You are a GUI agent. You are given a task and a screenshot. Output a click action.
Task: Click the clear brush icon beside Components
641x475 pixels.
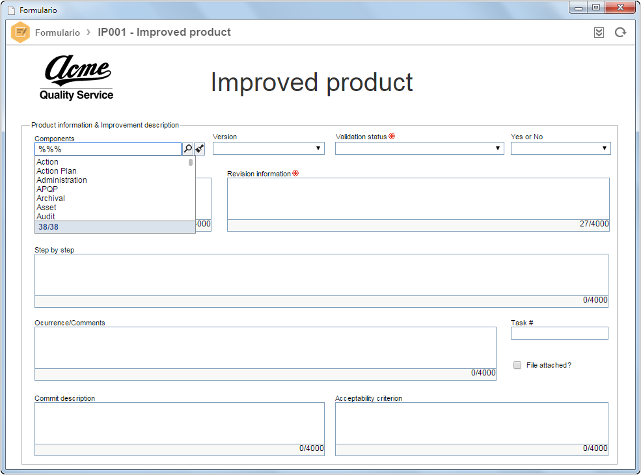(200, 149)
